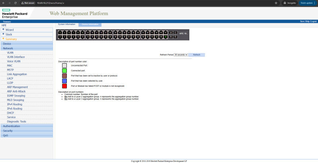
Task: Click the Save link in the header
Action: (302, 21)
